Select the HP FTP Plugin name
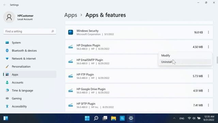Viewport: 218px width, 123px height. tap(85, 74)
